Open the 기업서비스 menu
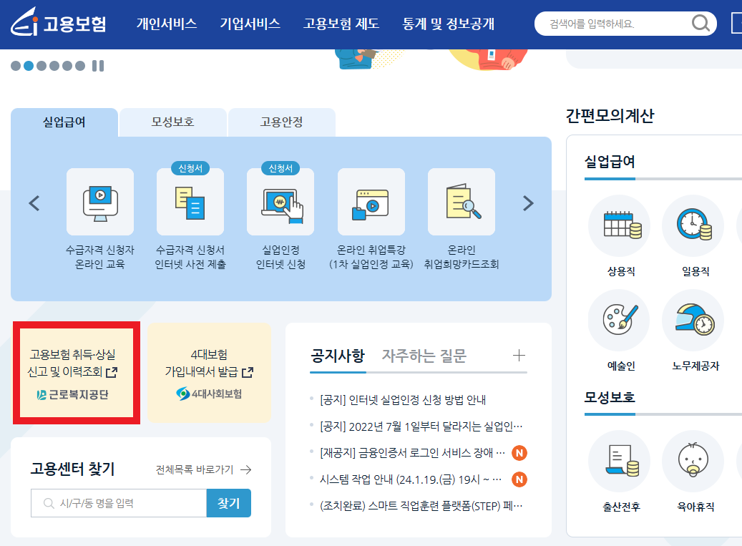Screen dimensions: 742x546 [x=250, y=24]
